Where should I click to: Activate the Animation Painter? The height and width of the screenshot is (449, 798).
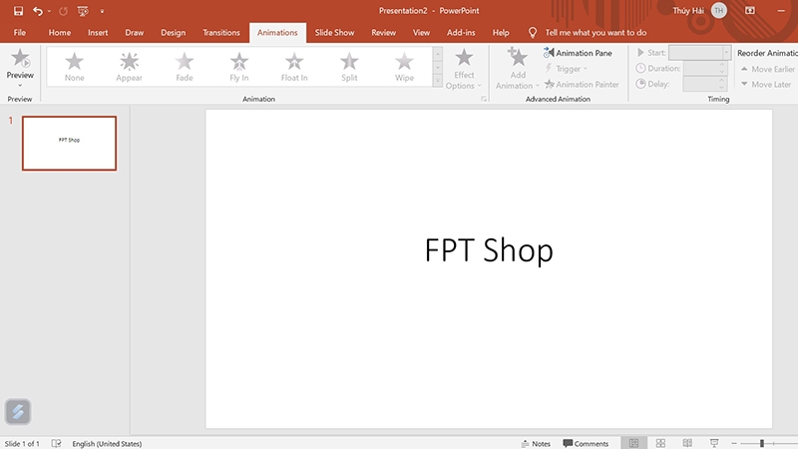[582, 84]
